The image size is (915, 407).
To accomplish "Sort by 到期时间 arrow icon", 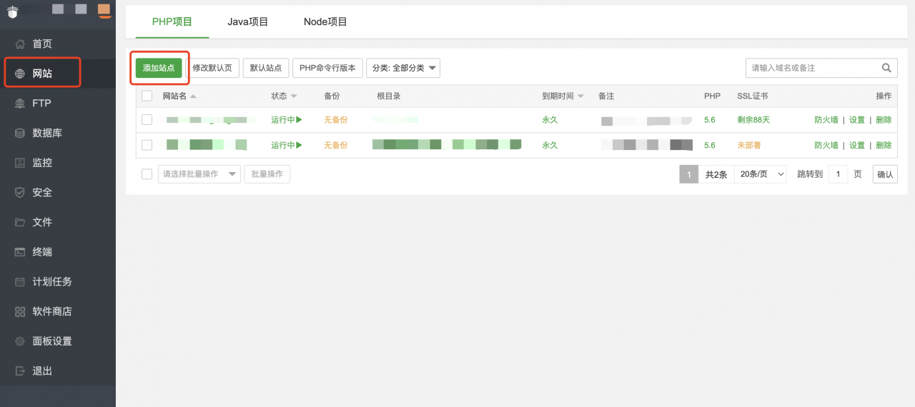I will pyautogui.click(x=580, y=96).
